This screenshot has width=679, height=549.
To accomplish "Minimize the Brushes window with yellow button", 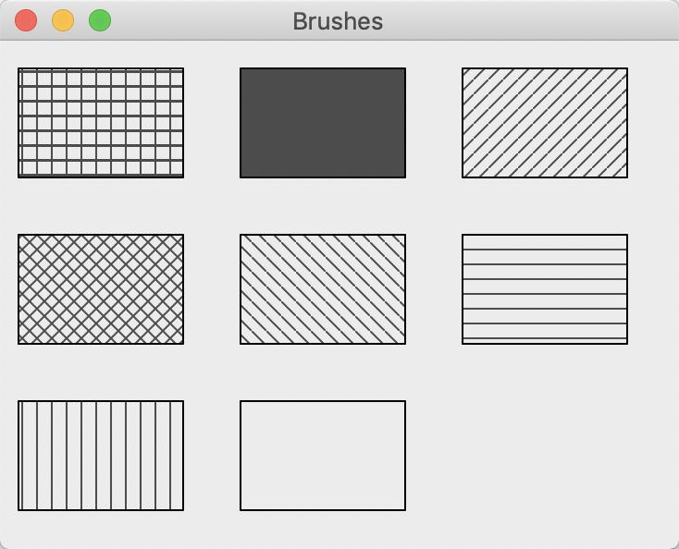I will point(63,20).
